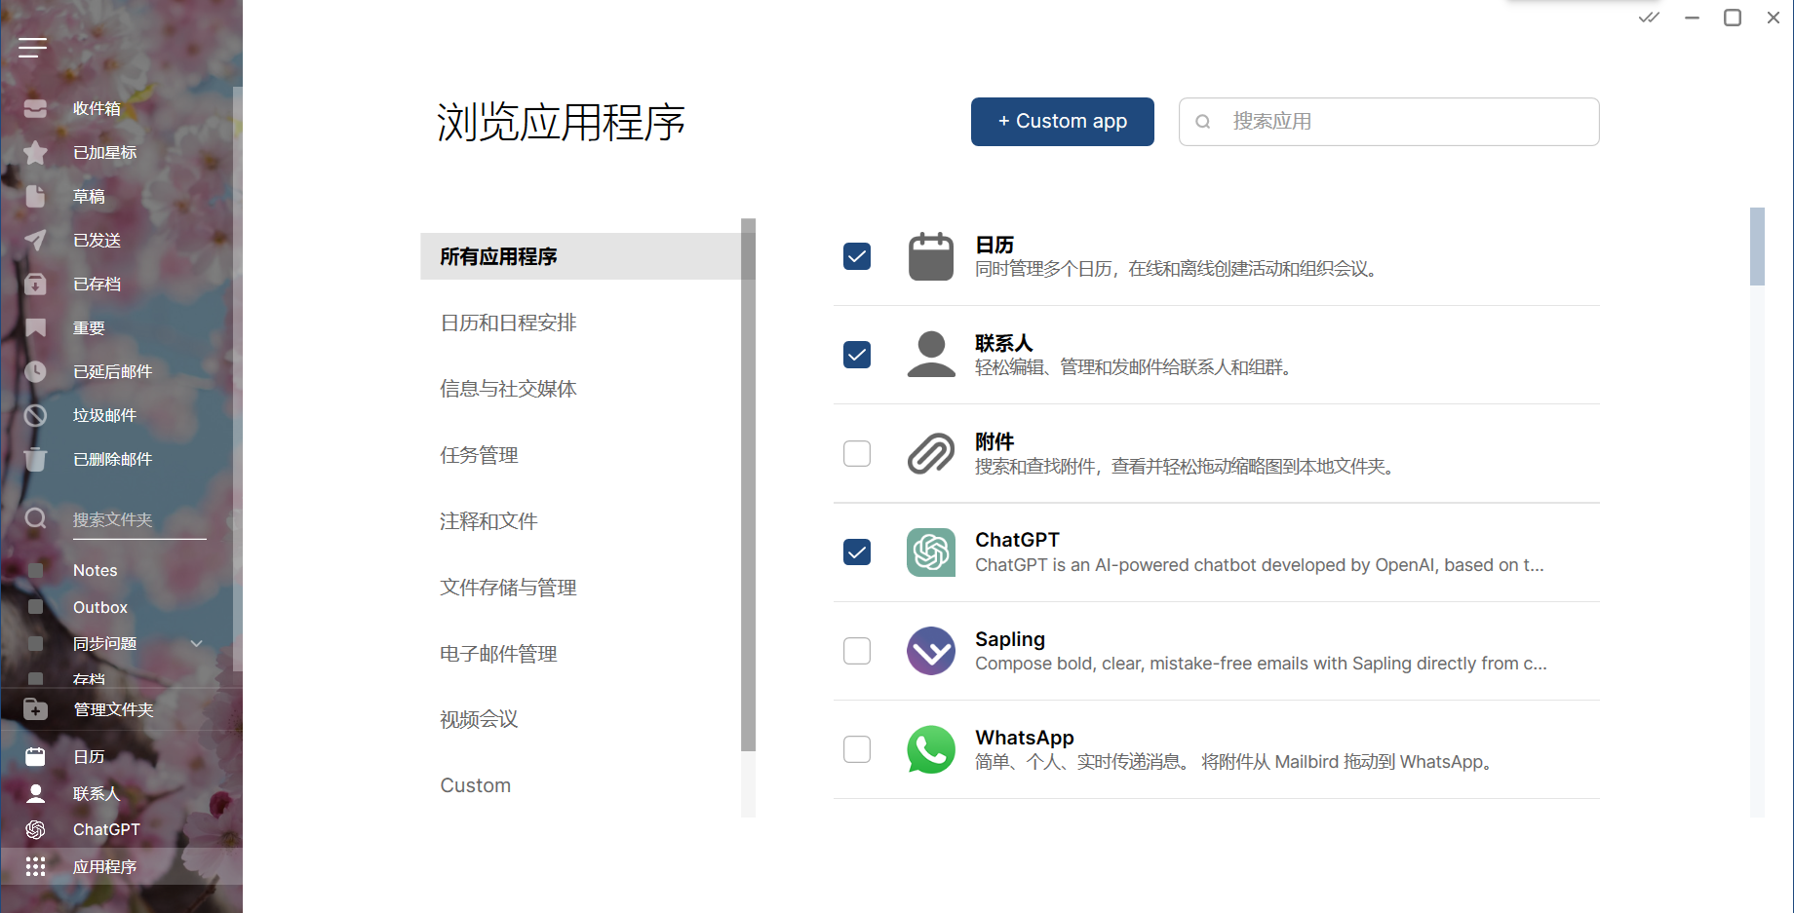Click the + Custom app button
The width and height of the screenshot is (1794, 913).
click(x=1062, y=122)
